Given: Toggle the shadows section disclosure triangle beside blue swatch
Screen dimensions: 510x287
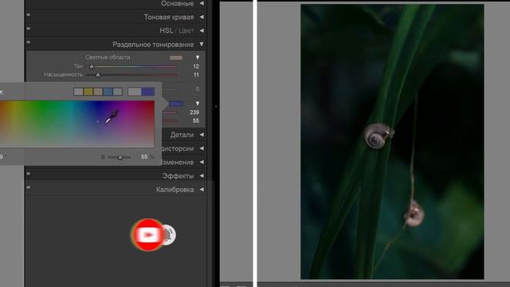Looking at the screenshot, I should 198,104.
